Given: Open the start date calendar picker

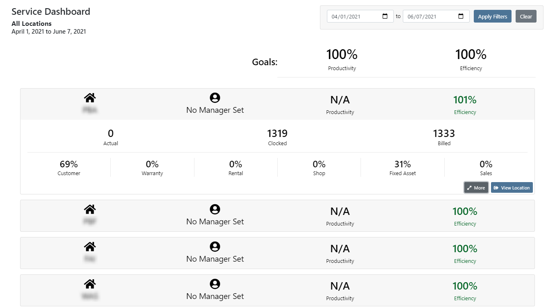Looking at the screenshot, I should pos(385,16).
